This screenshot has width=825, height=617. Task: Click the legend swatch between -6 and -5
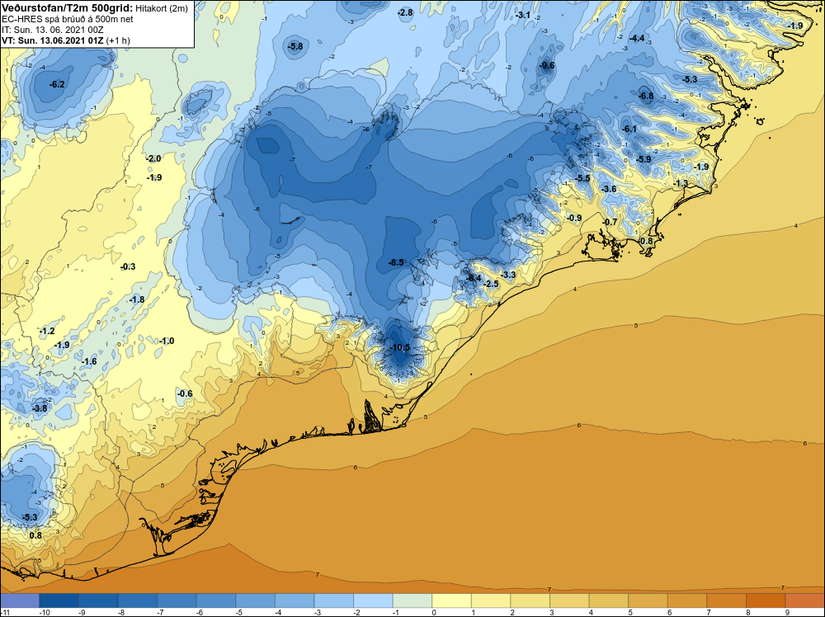point(216,601)
